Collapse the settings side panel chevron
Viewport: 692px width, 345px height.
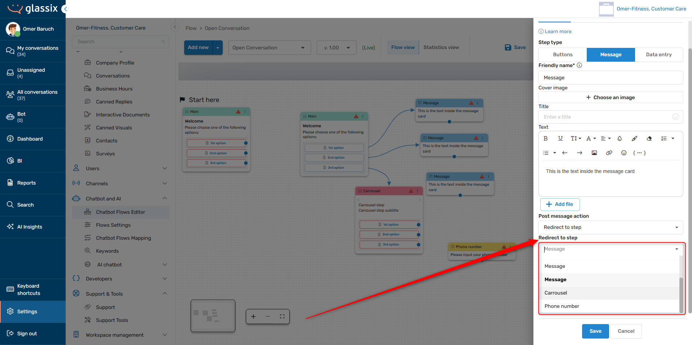tap(175, 27)
